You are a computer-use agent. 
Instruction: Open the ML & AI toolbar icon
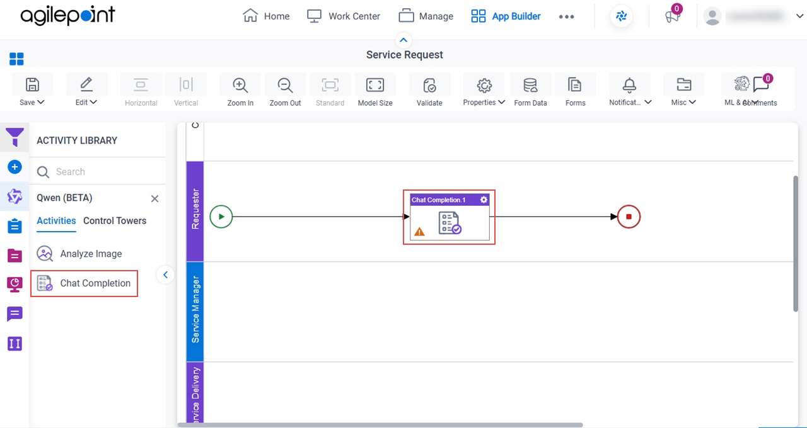pyautogui.click(x=741, y=84)
